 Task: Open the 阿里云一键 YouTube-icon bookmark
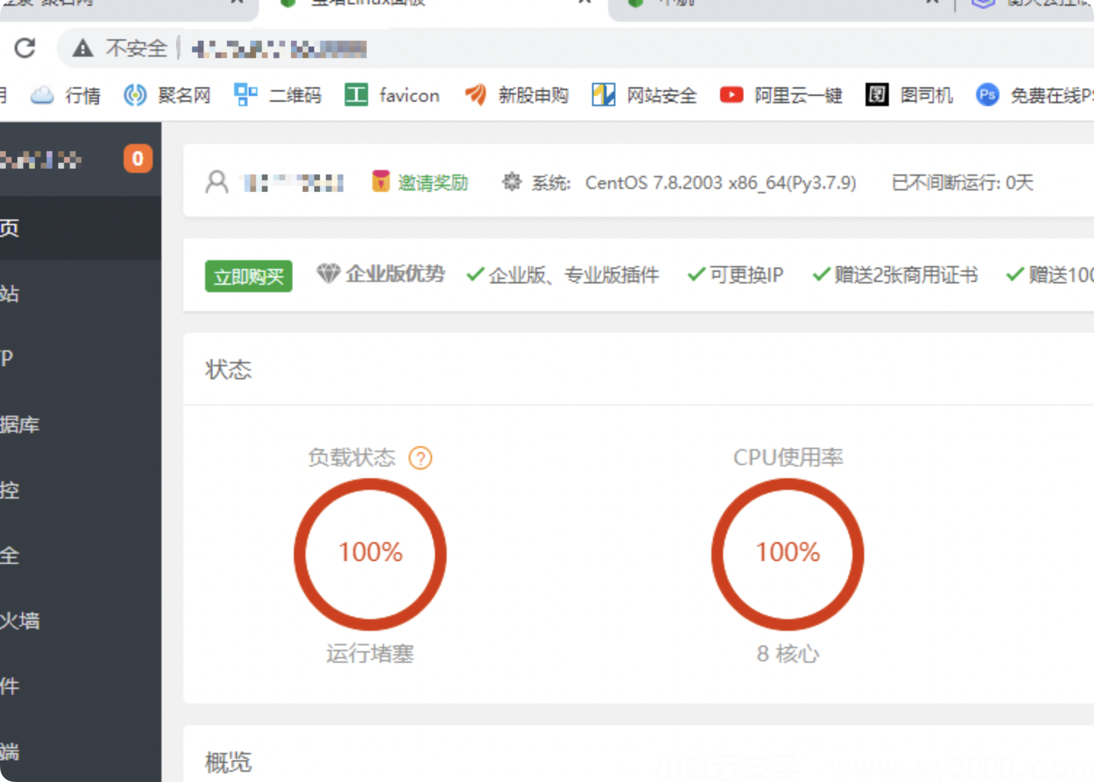coord(780,95)
